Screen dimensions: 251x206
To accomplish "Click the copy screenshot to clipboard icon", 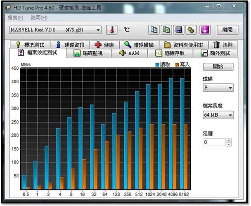I will pos(166,30).
